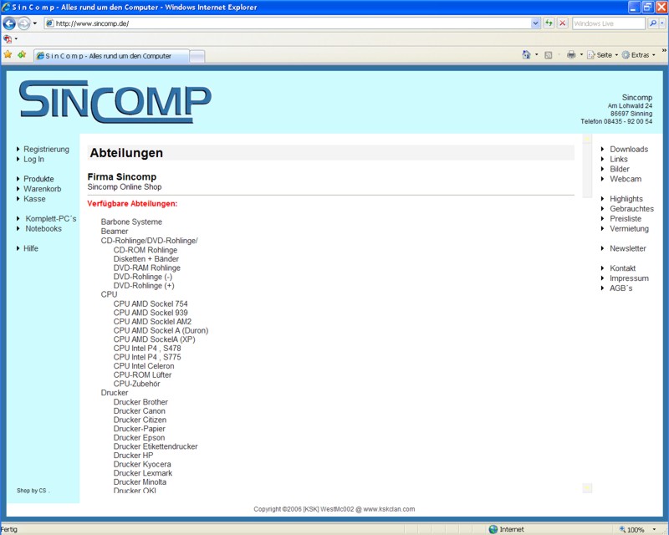Screen dimensions: 669x535
Task: Open a new blank tab
Action: [x=197, y=56]
